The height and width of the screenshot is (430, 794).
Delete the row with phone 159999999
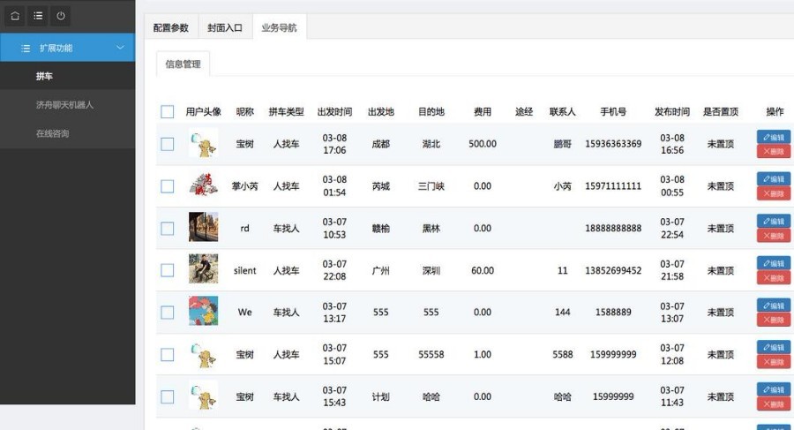774,361
